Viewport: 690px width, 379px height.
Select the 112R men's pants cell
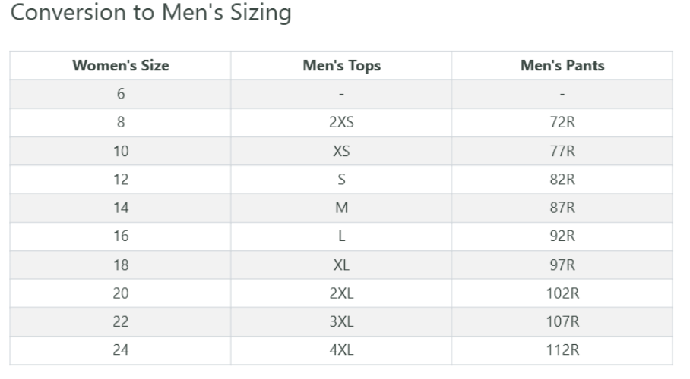[562, 351]
